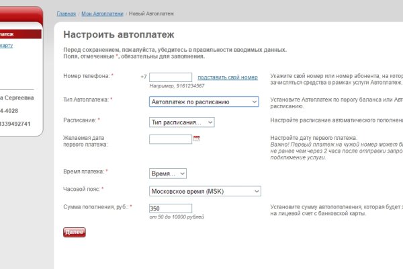Image resolution: width=403 pixels, height=269 pixels.
Task: Open the calendar date picker icon
Action: 197,139
